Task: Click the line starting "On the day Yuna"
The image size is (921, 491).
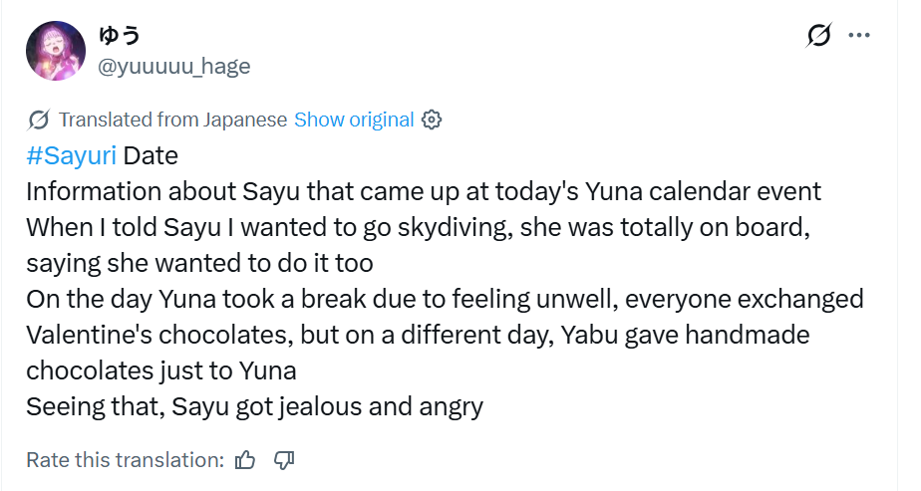Action: click(x=445, y=299)
